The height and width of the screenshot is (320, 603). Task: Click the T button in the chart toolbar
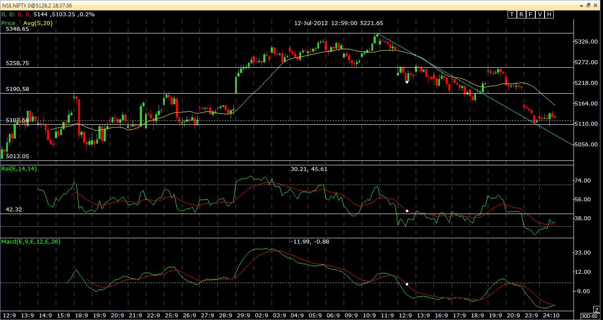click(512, 15)
